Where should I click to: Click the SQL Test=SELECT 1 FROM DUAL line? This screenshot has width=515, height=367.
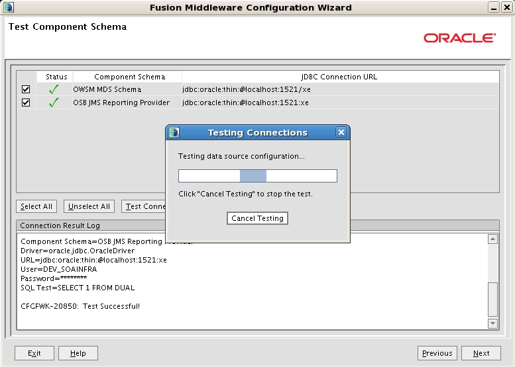coord(78,288)
